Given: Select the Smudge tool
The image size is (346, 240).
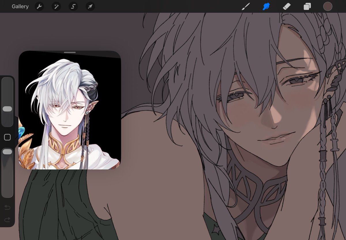Looking at the screenshot, I should tap(266, 6).
